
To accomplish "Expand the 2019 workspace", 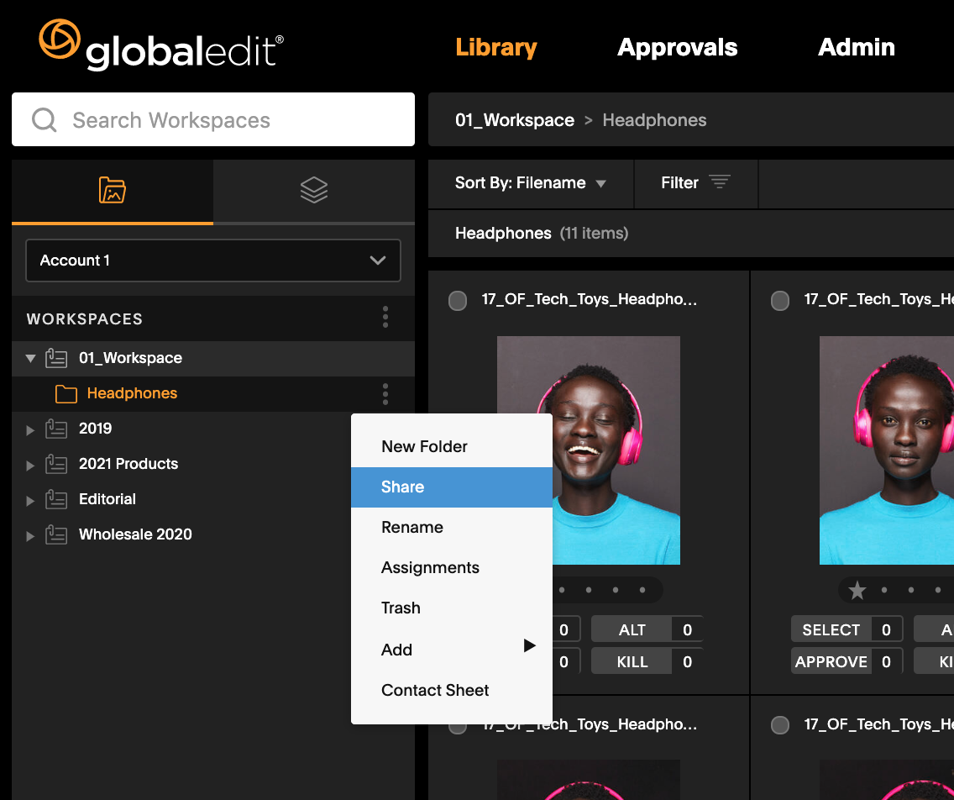I will tap(30, 430).
